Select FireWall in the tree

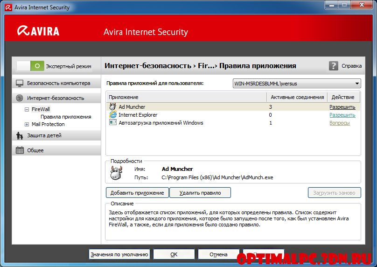click(x=41, y=109)
